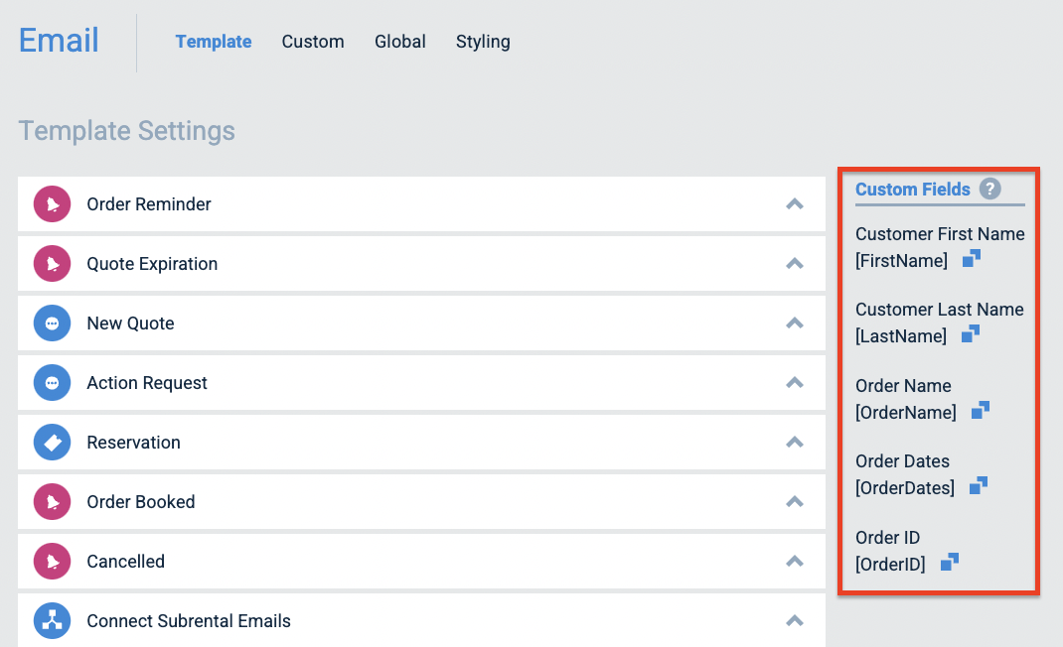Screen dimensions: 1063x647
Task: Select the Cancelled row label
Action: click(125, 562)
